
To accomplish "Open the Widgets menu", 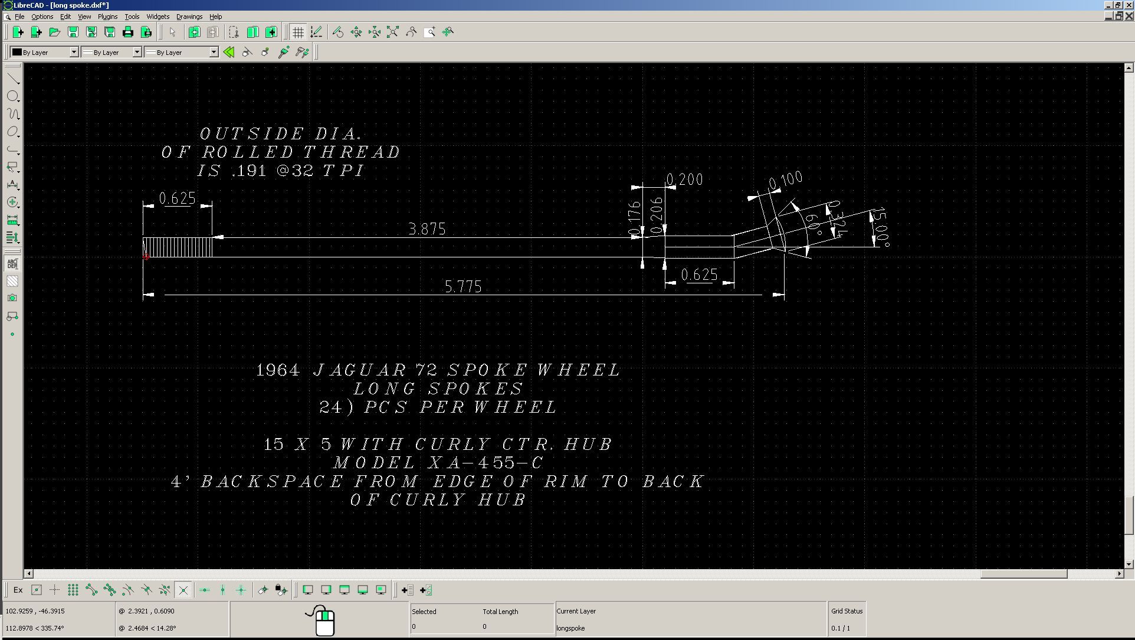I will point(158,17).
